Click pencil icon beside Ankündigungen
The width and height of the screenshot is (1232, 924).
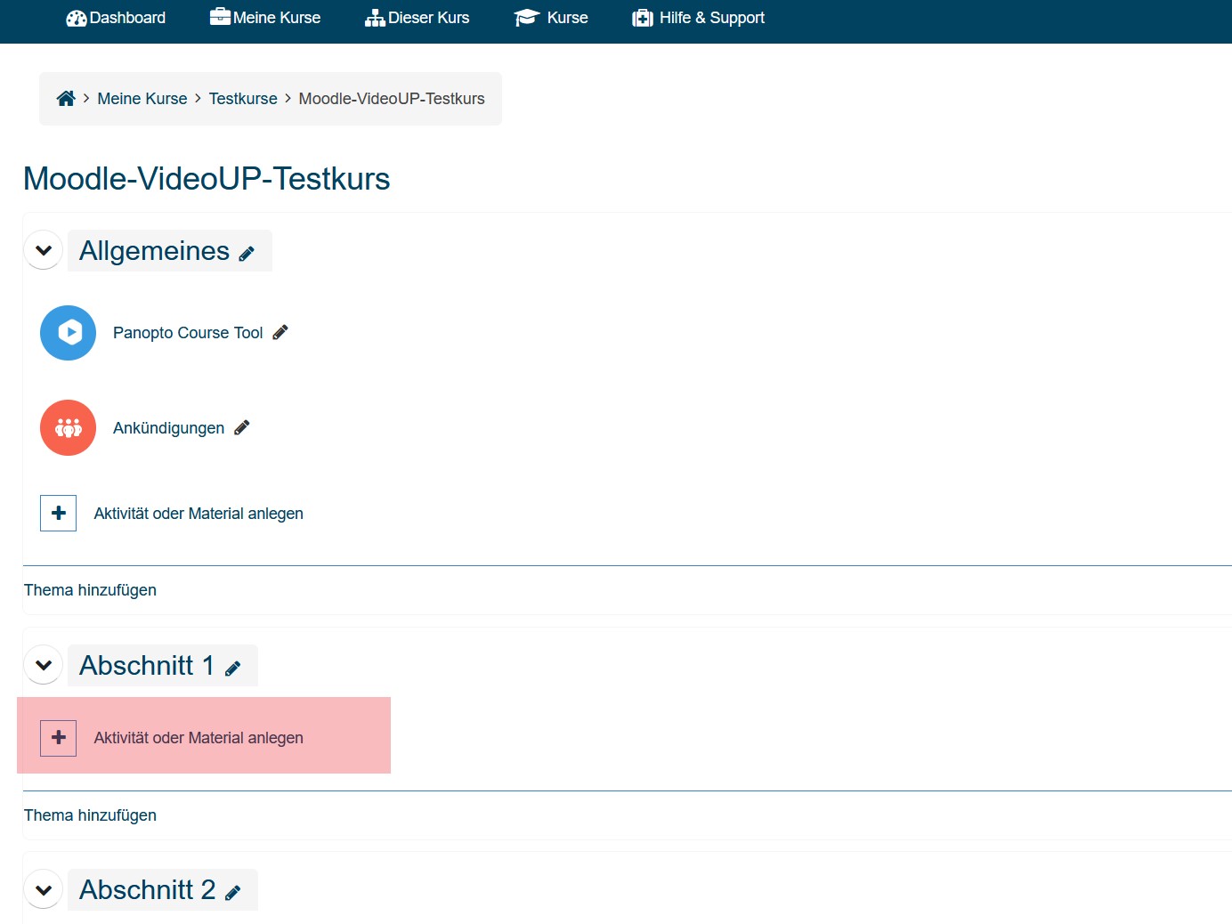(x=242, y=428)
